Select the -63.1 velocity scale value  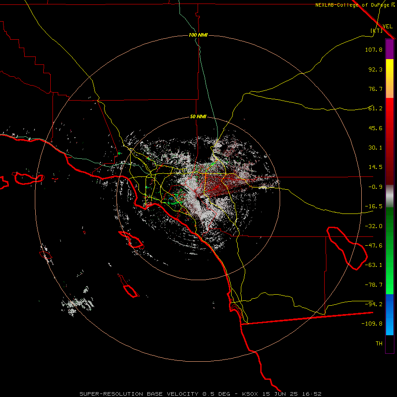(x=374, y=265)
